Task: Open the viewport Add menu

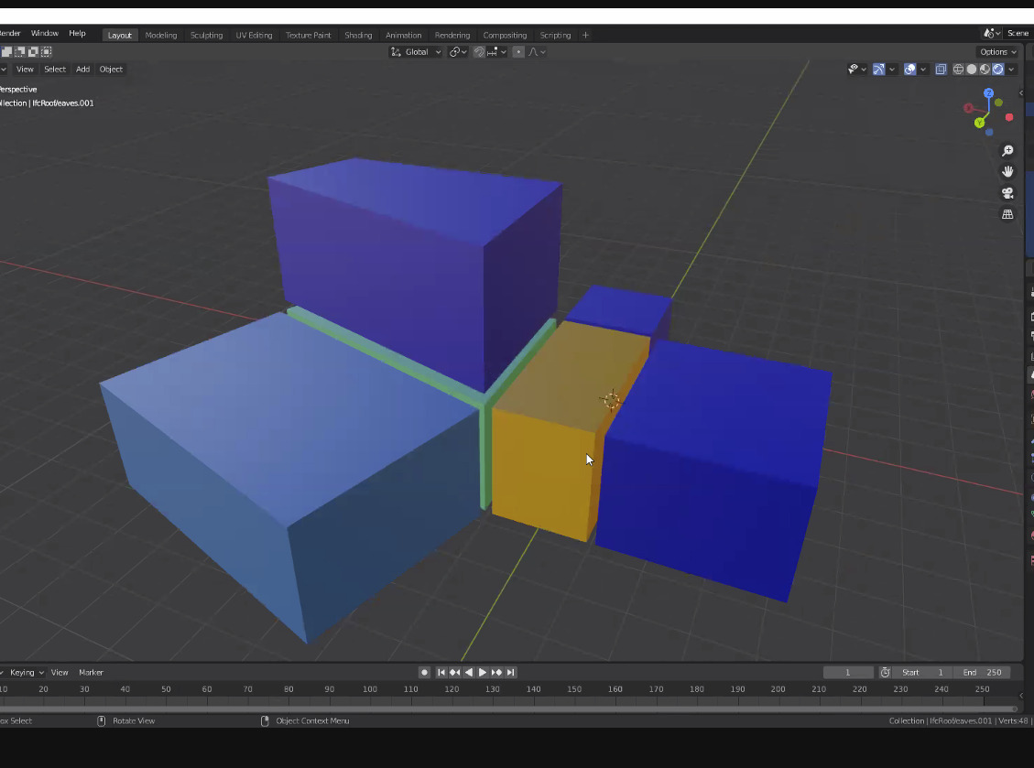Action: (x=82, y=70)
